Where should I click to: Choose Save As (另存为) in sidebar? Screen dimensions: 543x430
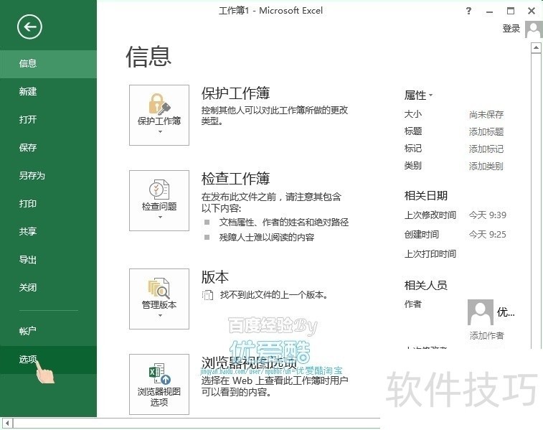[x=48, y=176]
